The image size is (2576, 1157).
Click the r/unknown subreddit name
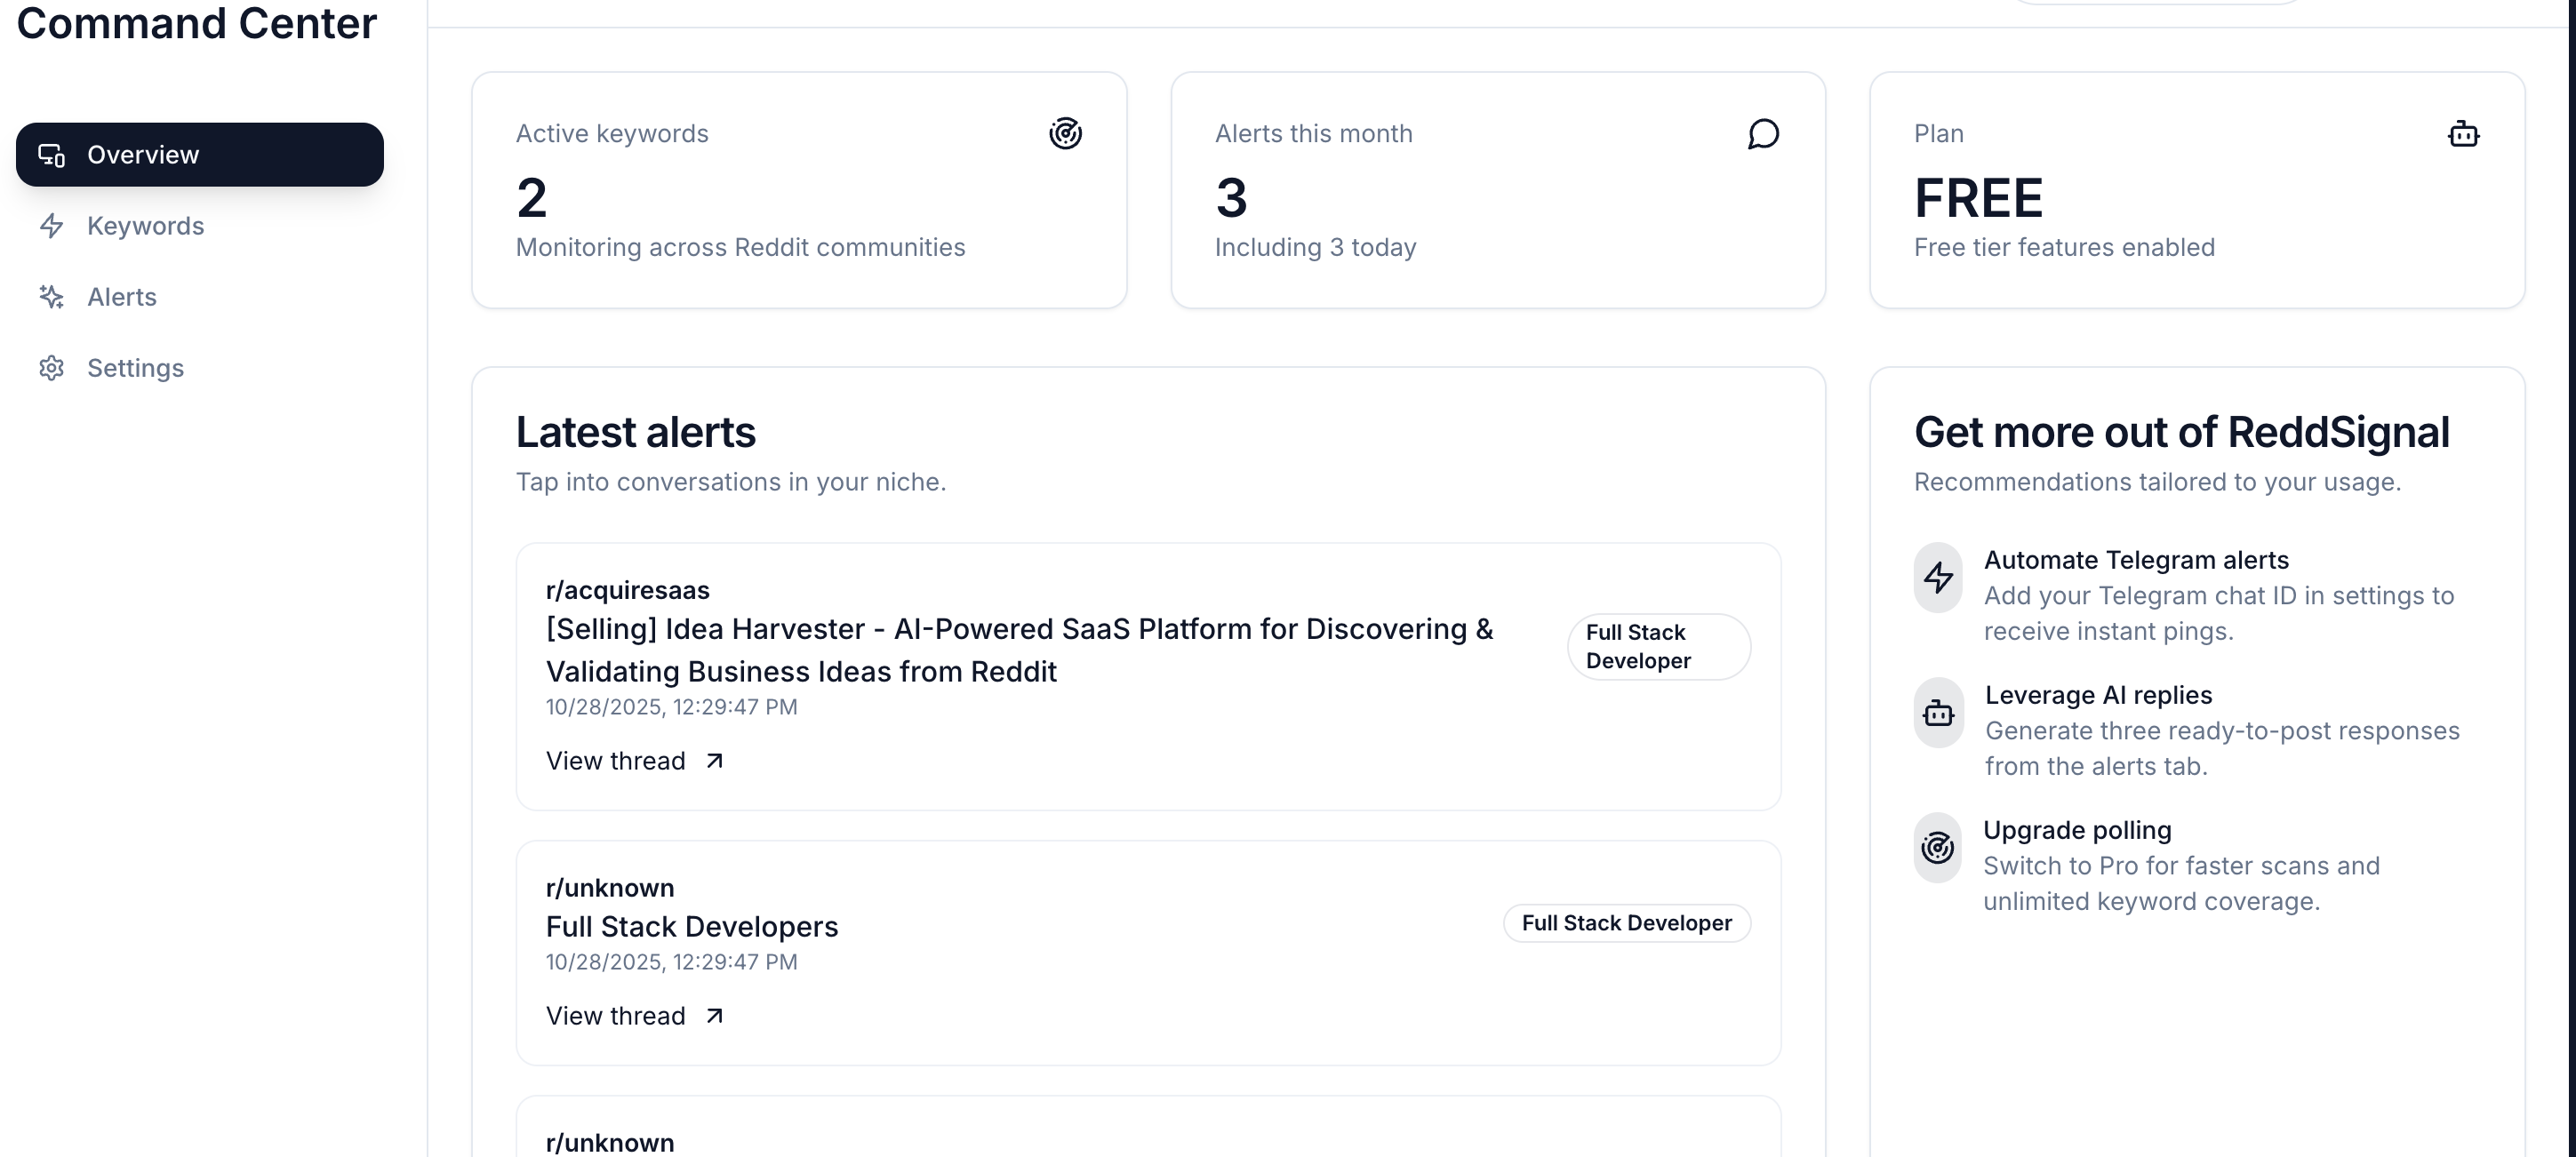[610, 887]
